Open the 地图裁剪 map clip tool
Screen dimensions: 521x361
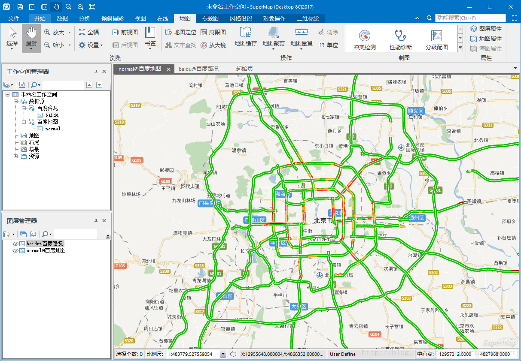[x=273, y=38]
